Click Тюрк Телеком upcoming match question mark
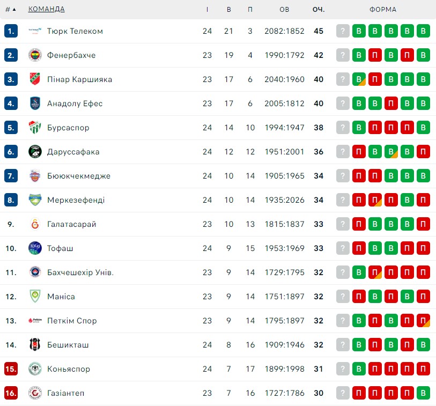The image size is (436, 406). click(x=343, y=31)
